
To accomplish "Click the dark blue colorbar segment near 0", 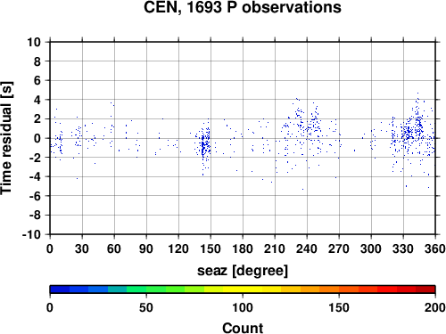I will 60,289.
